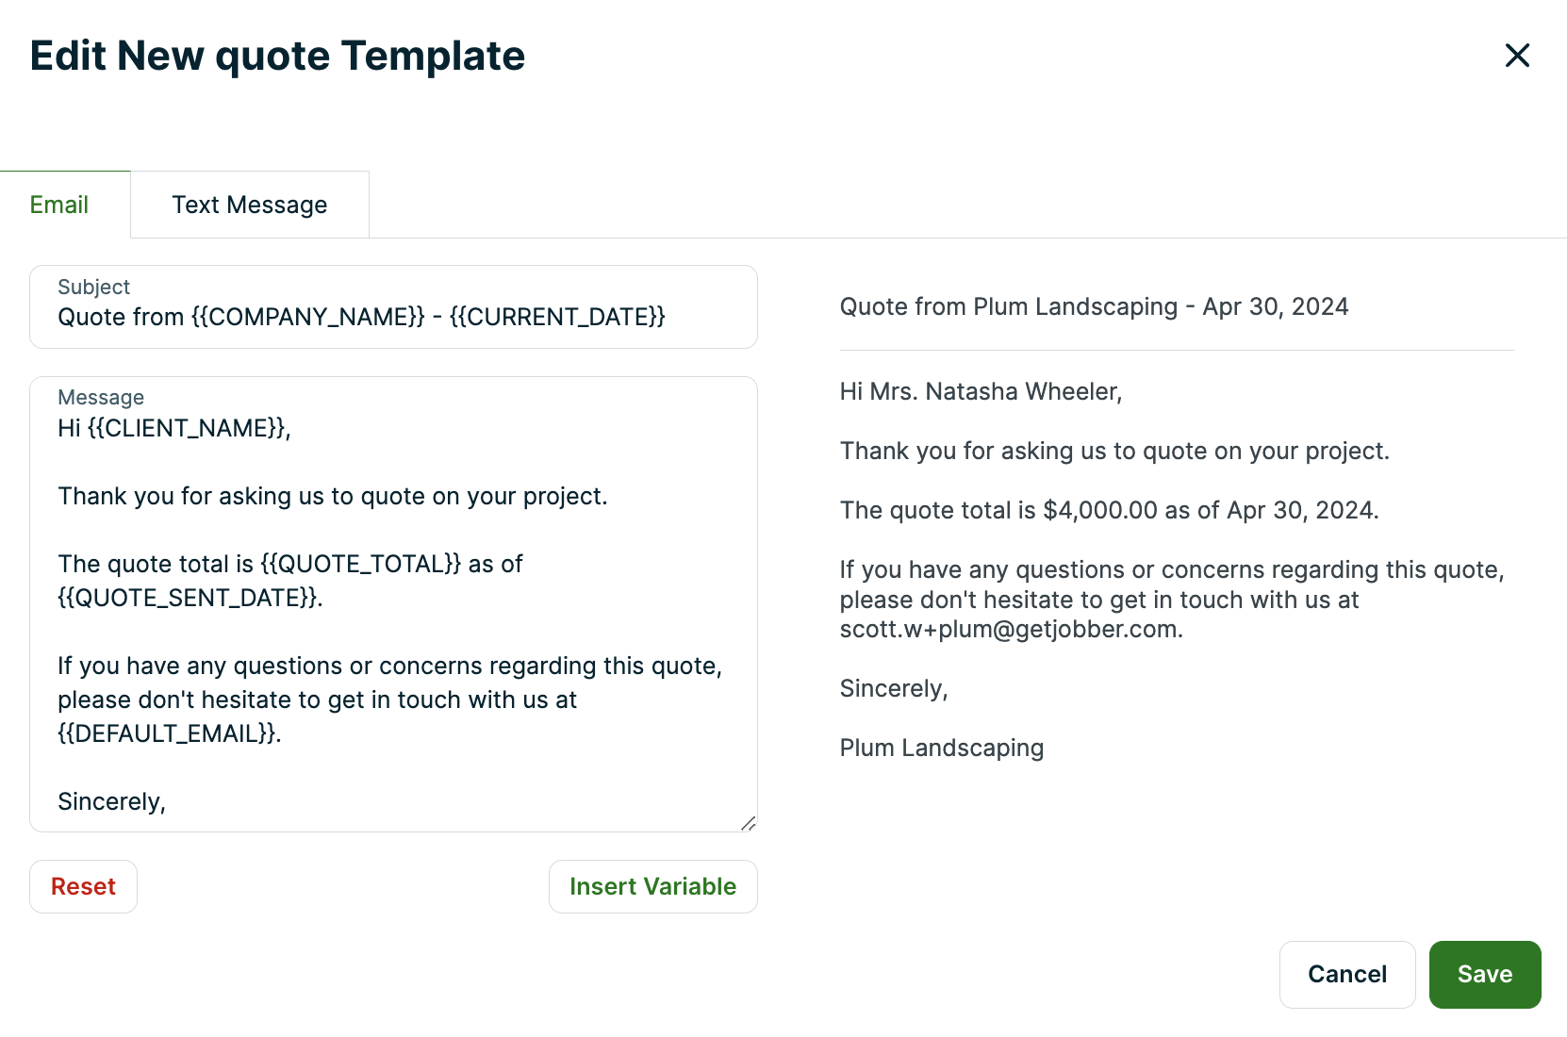This screenshot has width=1567, height=1037.
Task: Click the {{QUOTE_SENT_DATE}} variable in the message
Action: 189,598
